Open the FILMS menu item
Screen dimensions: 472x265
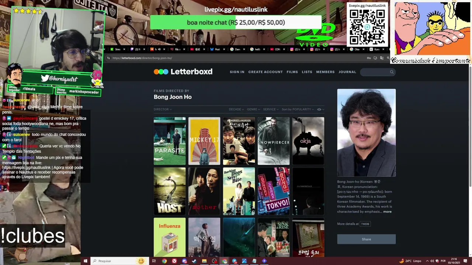[292, 72]
